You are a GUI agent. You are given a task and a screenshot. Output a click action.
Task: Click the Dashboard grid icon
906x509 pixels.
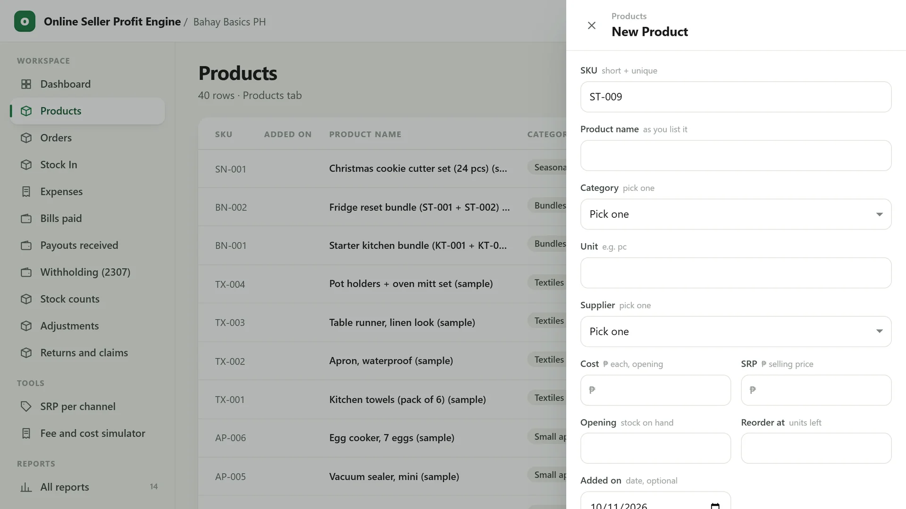click(x=26, y=84)
